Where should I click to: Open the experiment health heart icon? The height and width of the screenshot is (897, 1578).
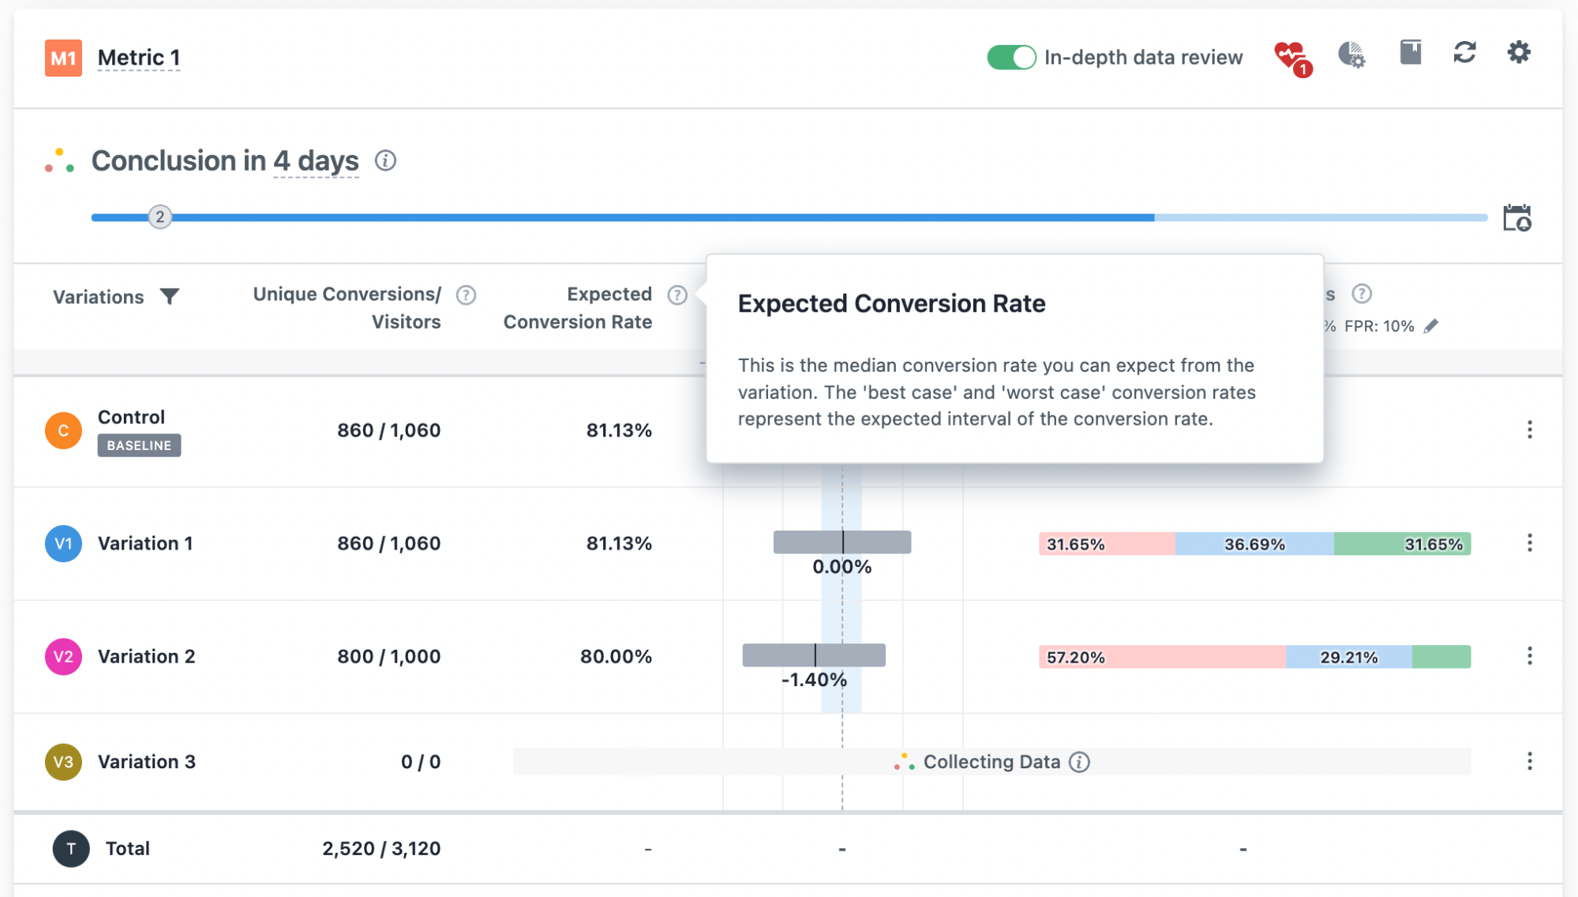click(x=1292, y=58)
